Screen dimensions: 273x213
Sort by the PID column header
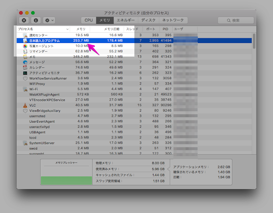point(166,29)
